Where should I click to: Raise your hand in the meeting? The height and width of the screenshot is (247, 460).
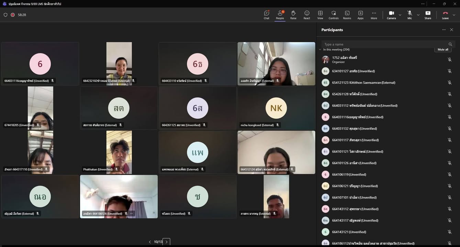click(293, 15)
